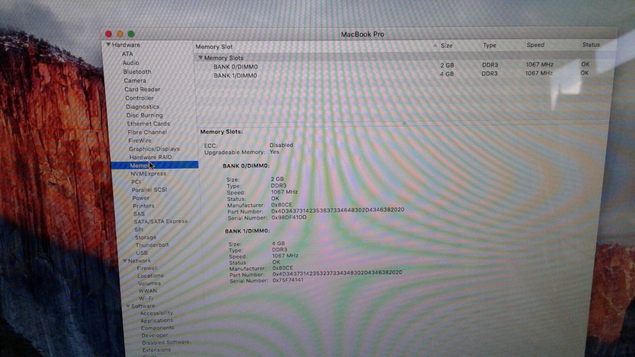
Task: Collapse the Hardware section triangle
Action: tap(108, 45)
